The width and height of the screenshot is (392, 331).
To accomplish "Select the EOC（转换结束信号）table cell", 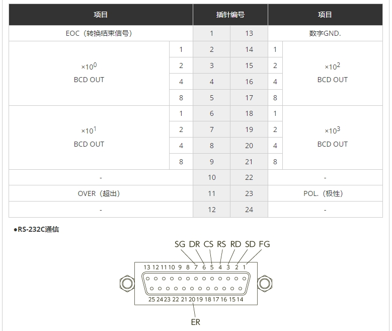I will pyautogui.click(x=101, y=33).
